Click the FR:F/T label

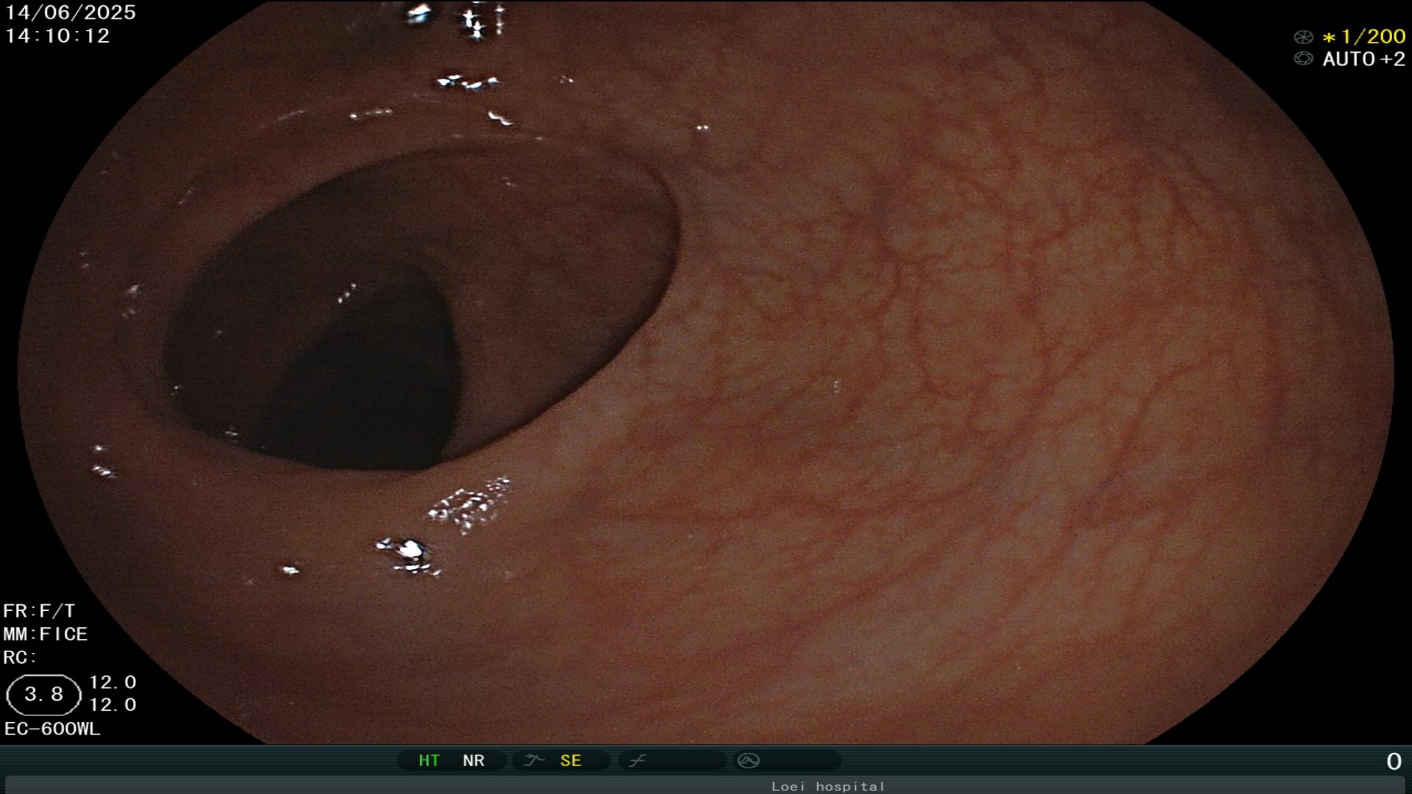(x=39, y=611)
